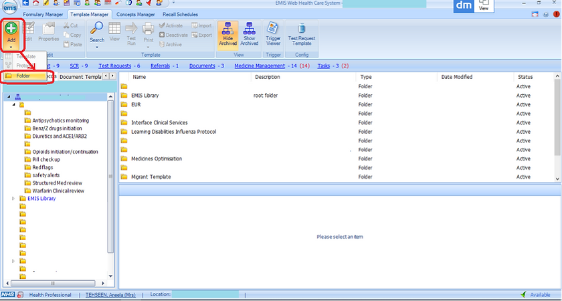Screen dimensions: 562x301
Task: Click the folder icon beside EUR row
Action: [x=124, y=104]
